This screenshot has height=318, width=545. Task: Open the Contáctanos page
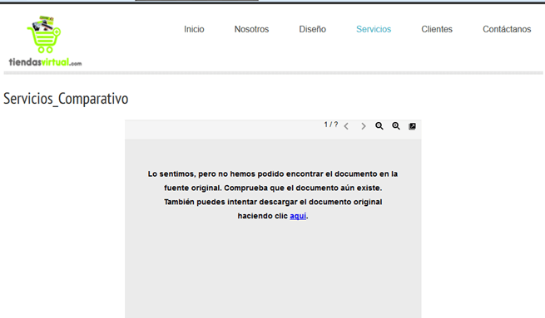coord(507,29)
